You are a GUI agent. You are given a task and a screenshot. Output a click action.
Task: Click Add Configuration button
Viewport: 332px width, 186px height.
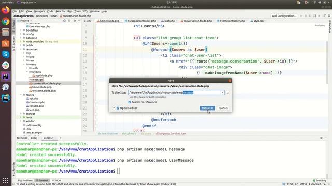(284, 16)
